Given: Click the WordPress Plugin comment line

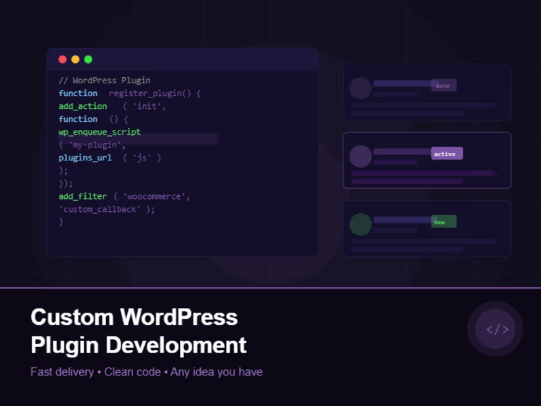Looking at the screenshot, I should click(x=105, y=80).
